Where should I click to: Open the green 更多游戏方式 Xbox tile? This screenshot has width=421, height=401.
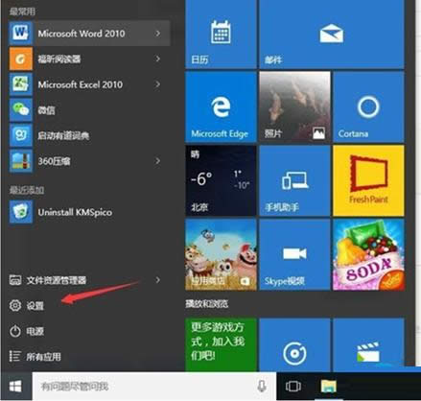[x=221, y=344]
